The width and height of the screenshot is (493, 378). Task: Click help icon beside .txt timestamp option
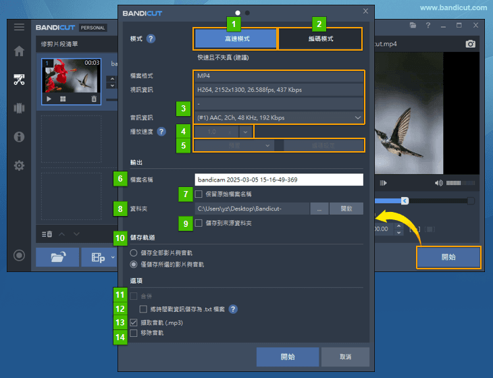pyautogui.click(x=233, y=309)
